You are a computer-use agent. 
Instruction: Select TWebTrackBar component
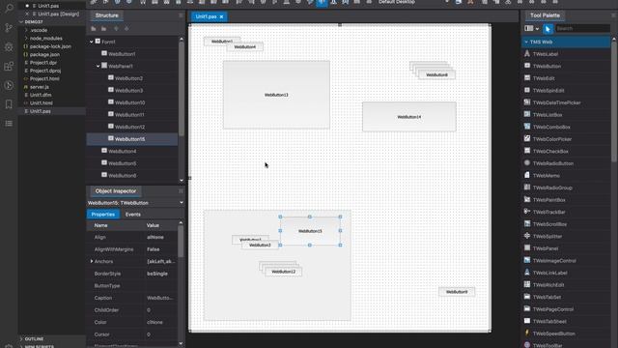coord(549,212)
